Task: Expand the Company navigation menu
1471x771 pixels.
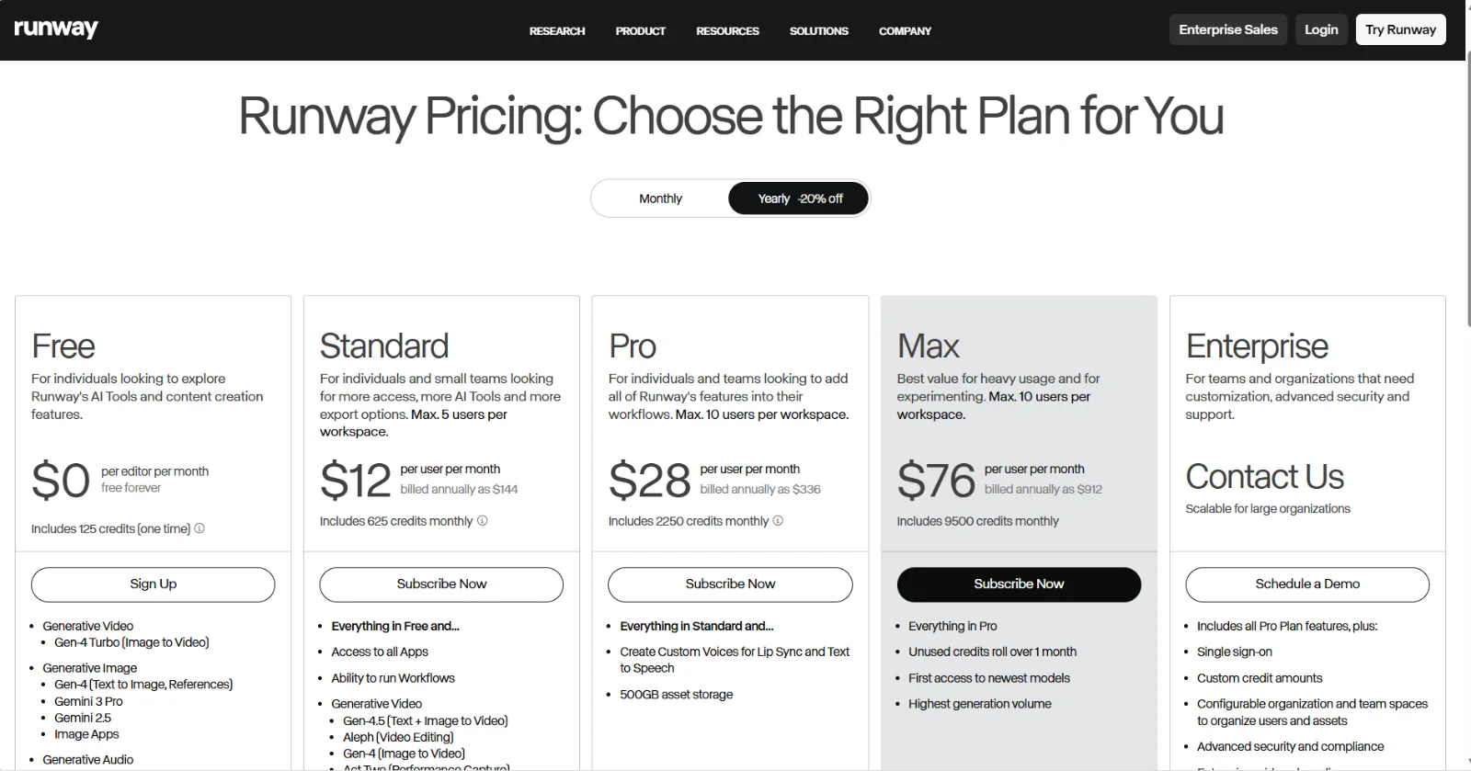Action: [905, 31]
